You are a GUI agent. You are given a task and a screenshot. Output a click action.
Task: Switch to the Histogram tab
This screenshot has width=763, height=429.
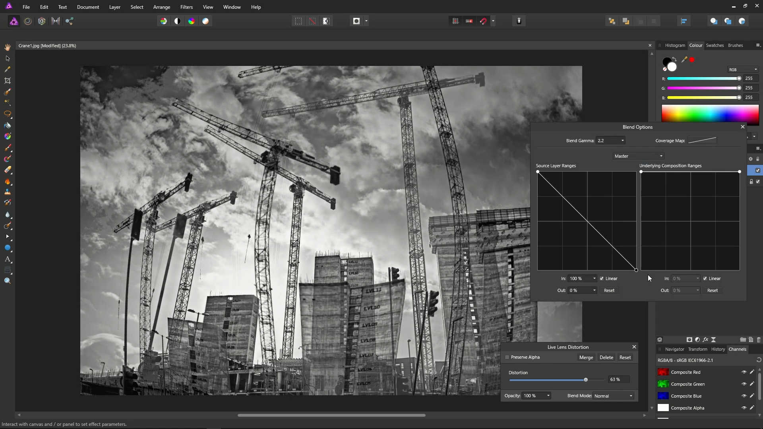pyautogui.click(x=675, y=45)
